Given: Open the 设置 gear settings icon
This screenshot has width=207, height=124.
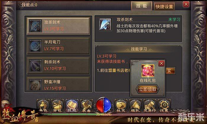Looking at the screenshot, I should point(164,106).
